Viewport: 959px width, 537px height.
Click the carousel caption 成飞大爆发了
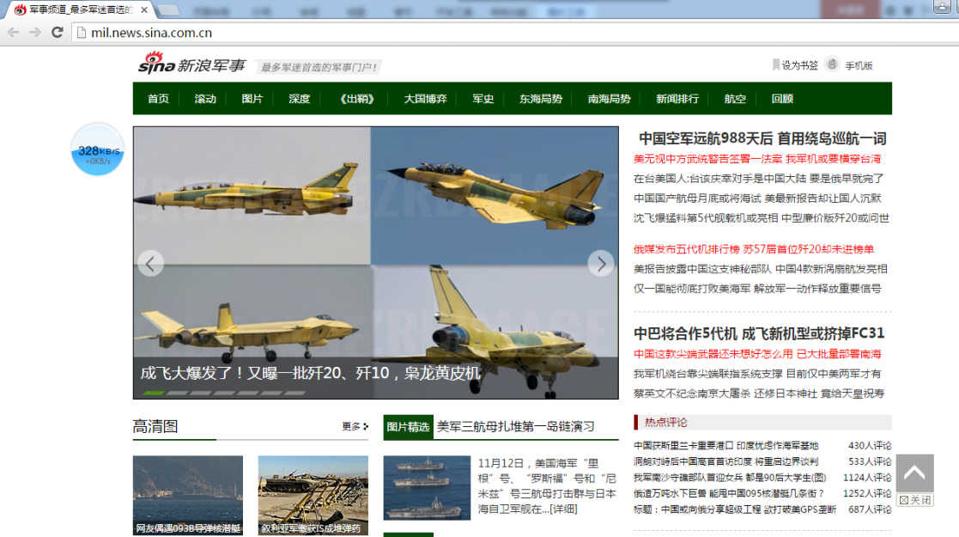coord(310,373)
